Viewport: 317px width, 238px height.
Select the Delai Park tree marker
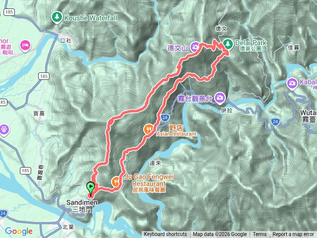(x=228, y=44)
